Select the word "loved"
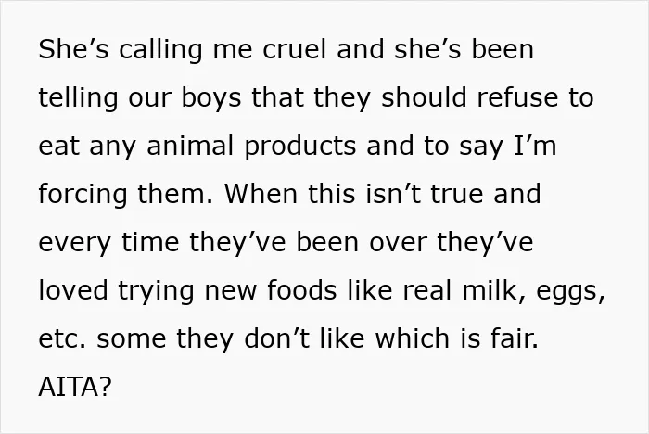 73,289
